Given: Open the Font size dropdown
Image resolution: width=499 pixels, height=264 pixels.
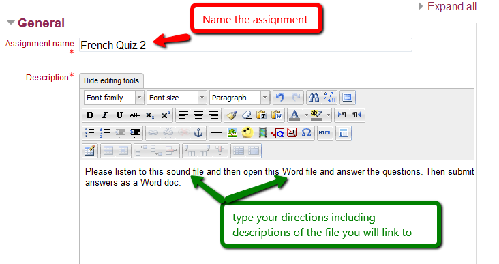Looking at the screenshot, I should 177,98.
